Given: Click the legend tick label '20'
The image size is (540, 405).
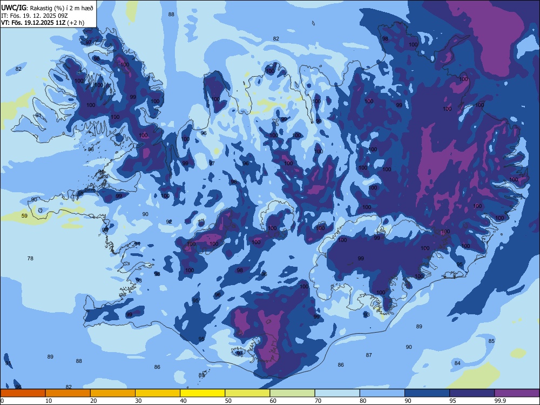Looking at the screenshot, I should [x=93, y=401].
